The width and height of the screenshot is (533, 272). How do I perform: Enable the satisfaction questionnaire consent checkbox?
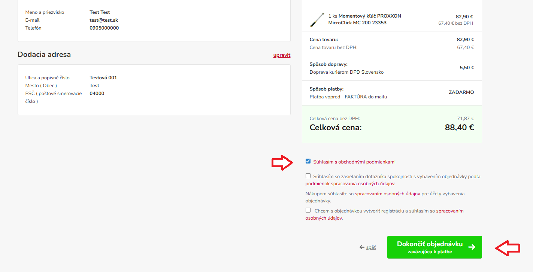click(x=308, y=175)
